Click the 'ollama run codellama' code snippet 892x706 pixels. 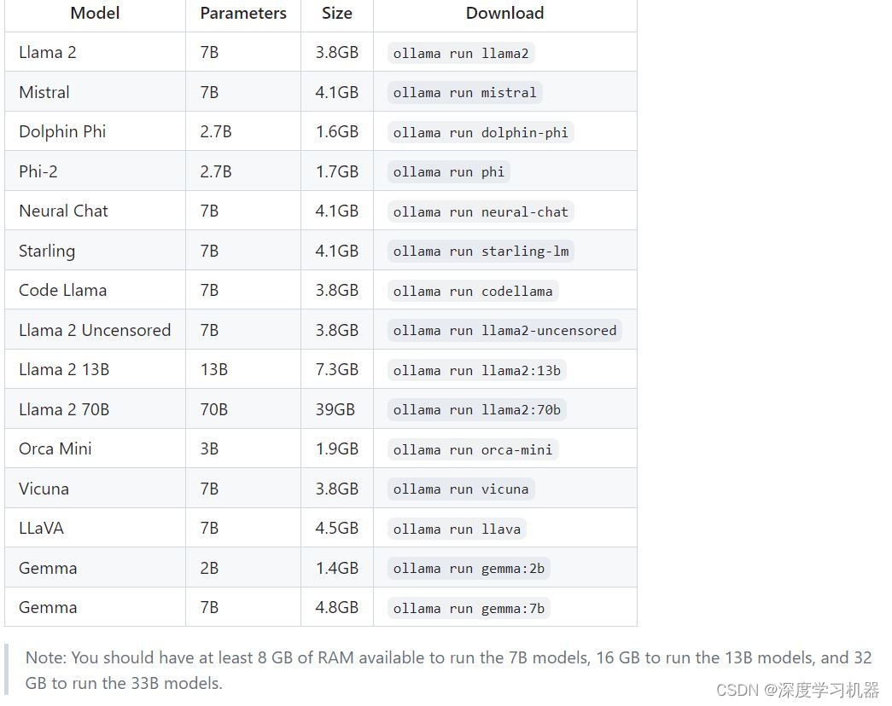pyautogui.click(x=473, y=291)
